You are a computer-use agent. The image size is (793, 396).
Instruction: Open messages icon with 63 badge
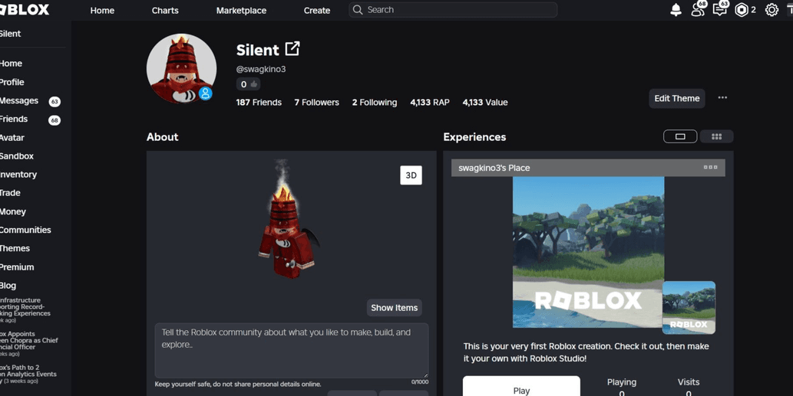pos(720,9)
